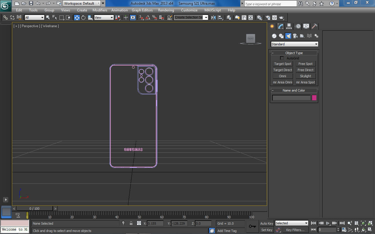Open Select by Name dialog
This screenshot has height=234, width=375.
[x=55, y=18]
